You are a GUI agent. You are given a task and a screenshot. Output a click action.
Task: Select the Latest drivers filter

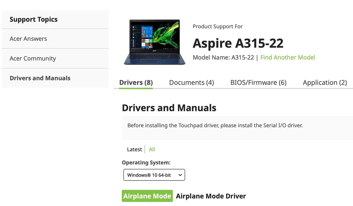tap(134, 149)
